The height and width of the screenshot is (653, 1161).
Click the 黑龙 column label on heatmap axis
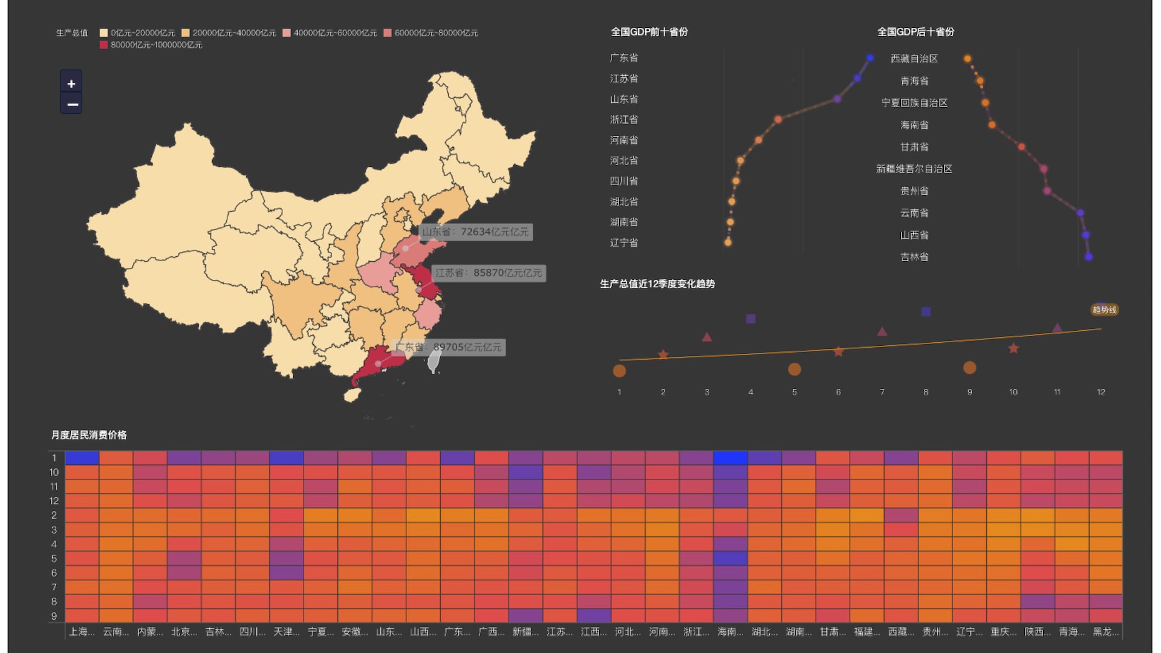pyautogui.click(x=1106, y=632)
